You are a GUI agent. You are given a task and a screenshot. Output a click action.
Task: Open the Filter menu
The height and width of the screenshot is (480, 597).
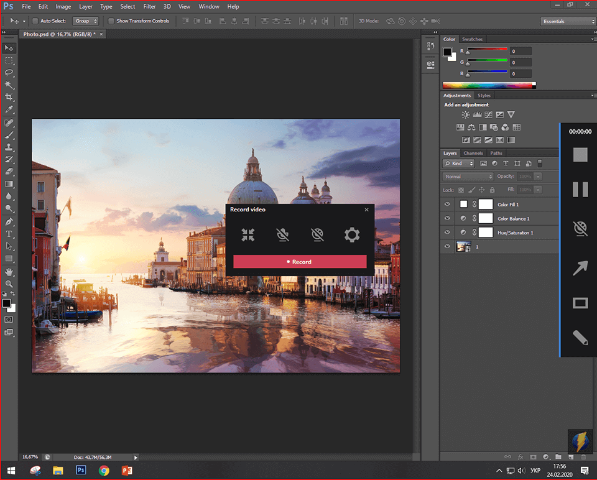149,7
